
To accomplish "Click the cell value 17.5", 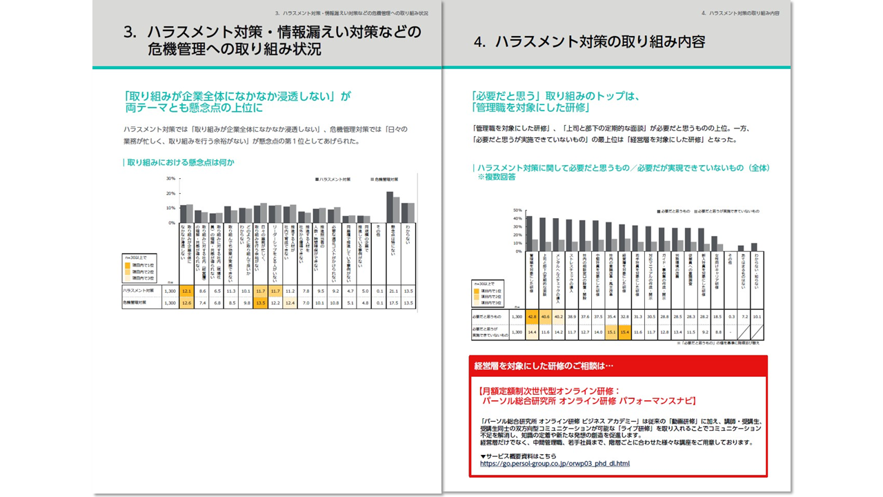I will tap(393, 302).
